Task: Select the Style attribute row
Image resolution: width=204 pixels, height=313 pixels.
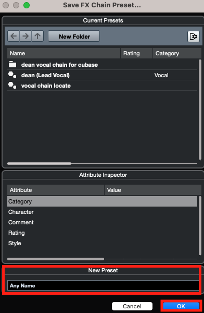Action: [102, 243]
